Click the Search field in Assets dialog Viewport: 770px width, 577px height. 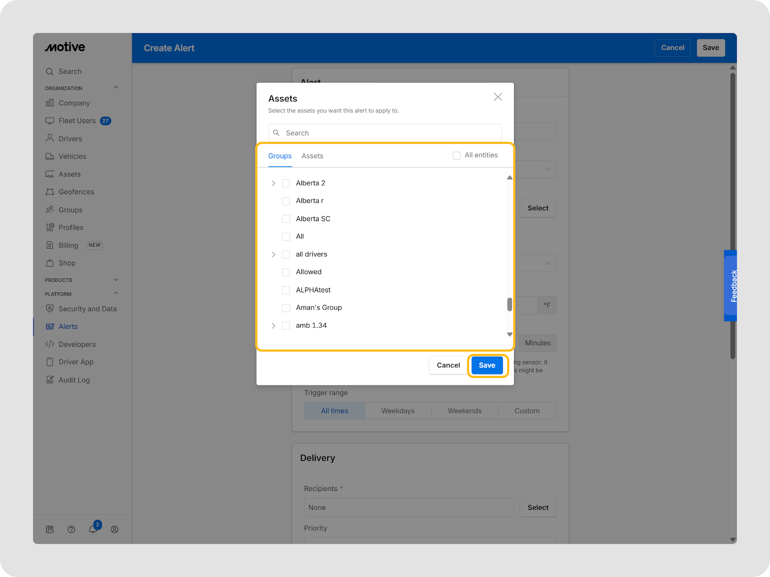(385, 133)
